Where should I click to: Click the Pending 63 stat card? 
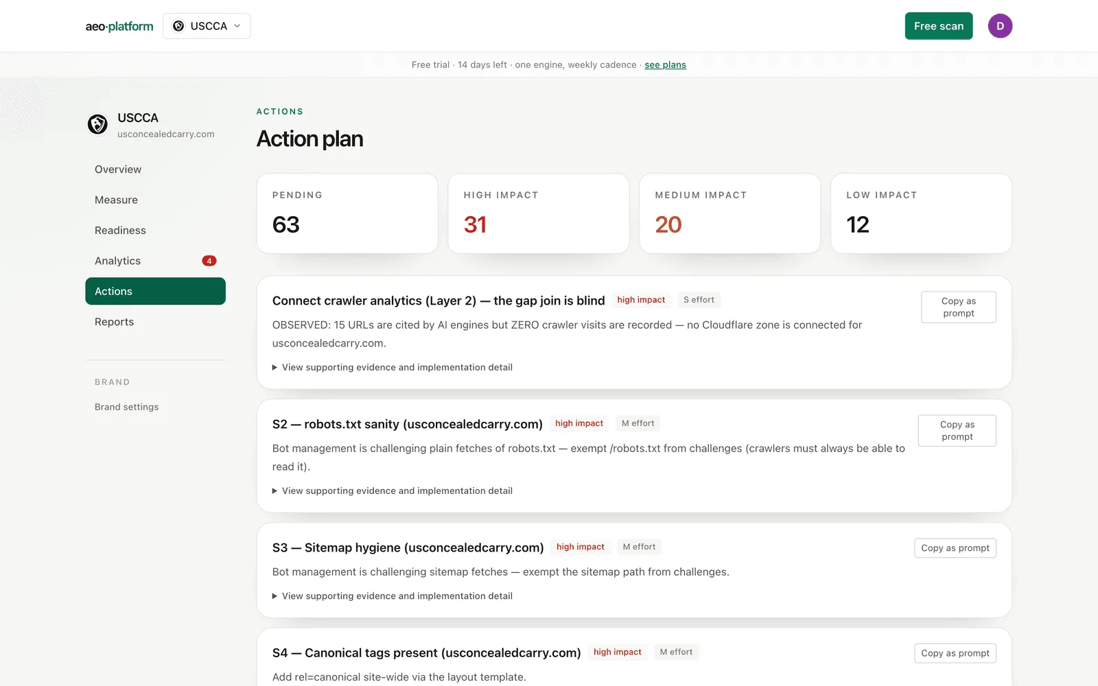point(347,213)
